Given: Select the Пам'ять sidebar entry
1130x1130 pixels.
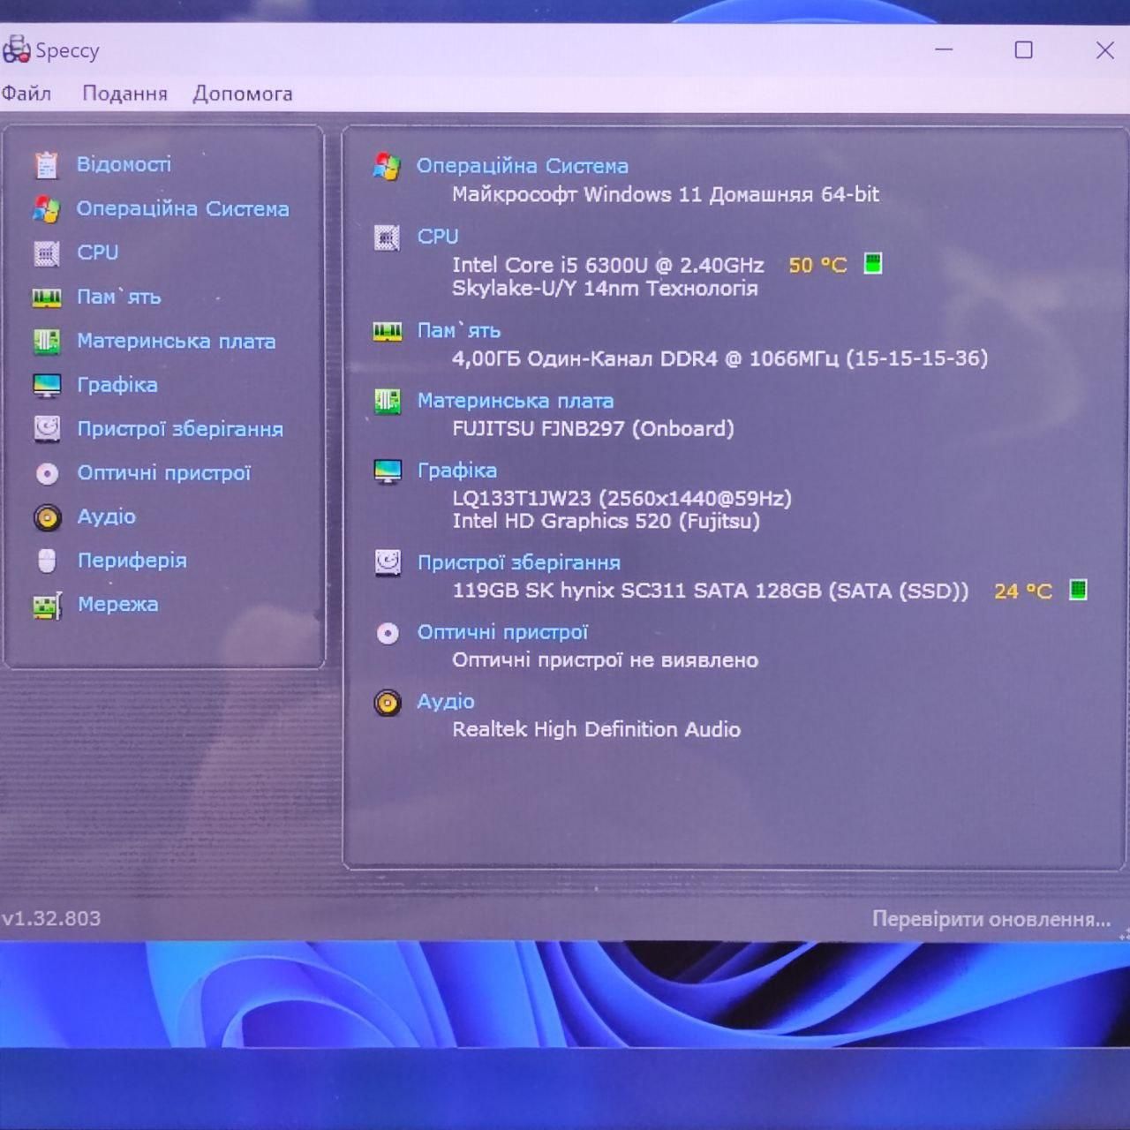Looking at the screenshot, I should click(118, 297).
